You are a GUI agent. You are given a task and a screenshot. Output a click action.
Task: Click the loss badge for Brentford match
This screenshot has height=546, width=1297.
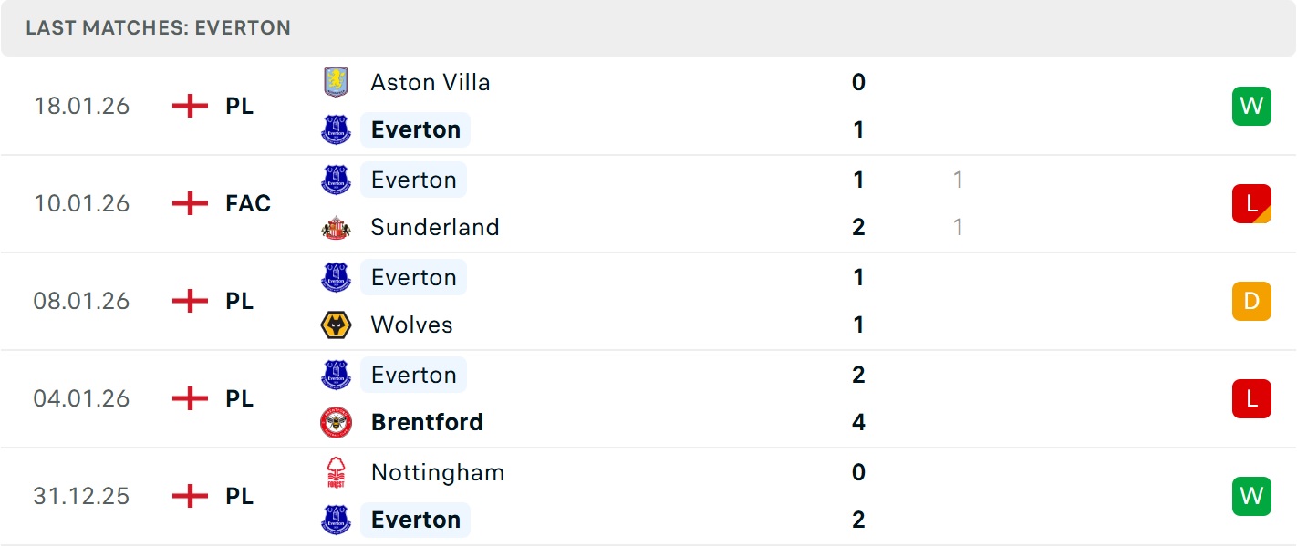1250,398
